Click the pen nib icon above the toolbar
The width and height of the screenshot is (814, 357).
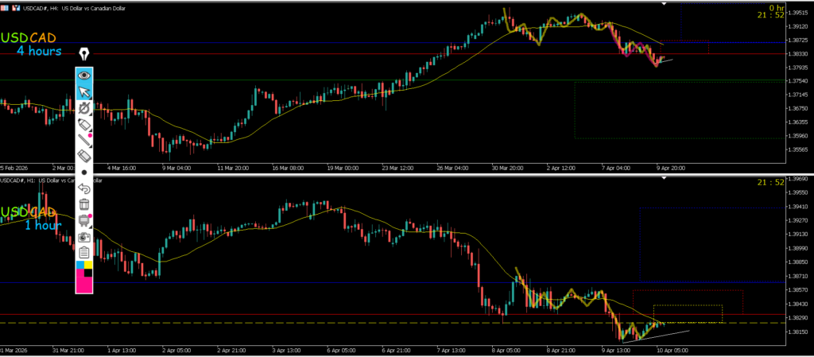point(84,55)
